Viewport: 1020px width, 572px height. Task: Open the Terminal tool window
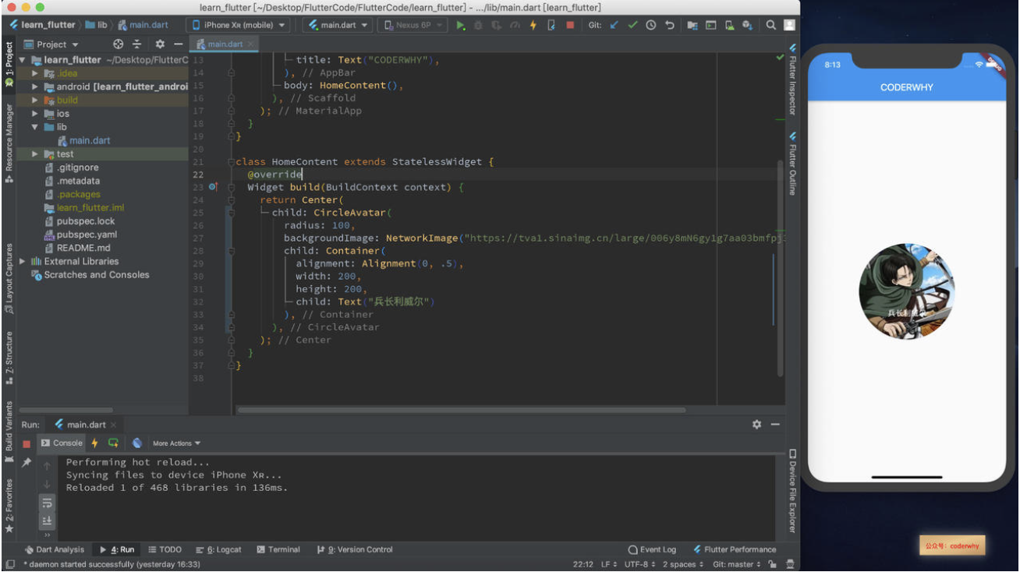coord(278,549)
